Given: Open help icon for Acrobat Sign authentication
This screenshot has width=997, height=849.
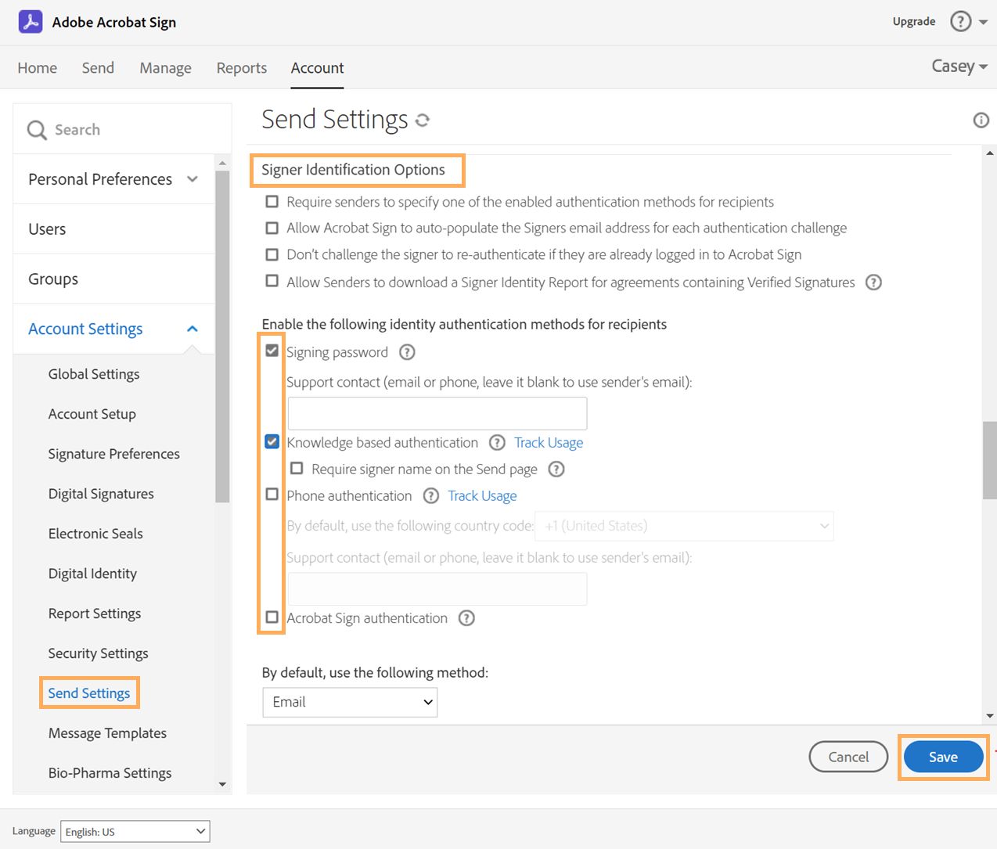Looking at the screenshot, I should click(x=466, y=618).
